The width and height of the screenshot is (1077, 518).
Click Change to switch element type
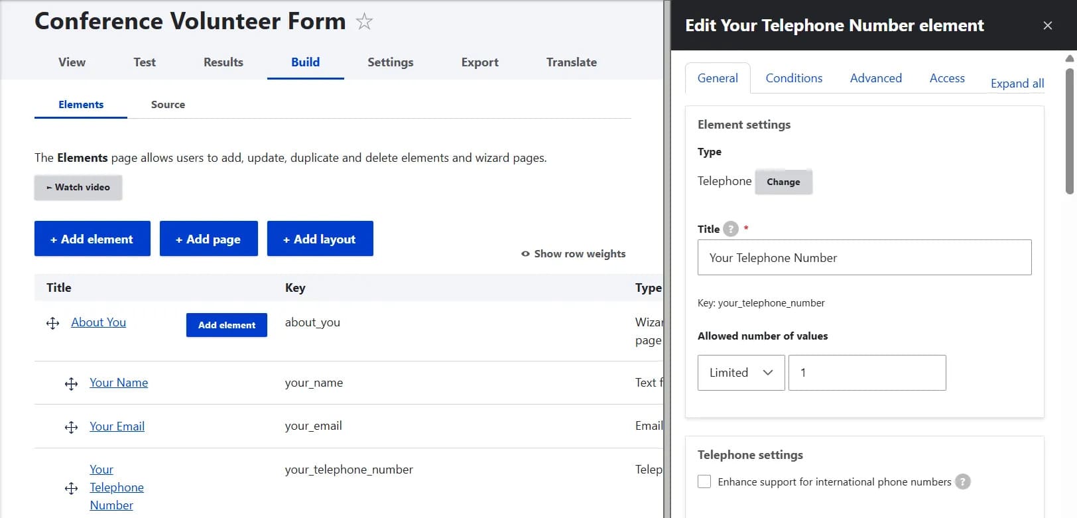[783, 182]
